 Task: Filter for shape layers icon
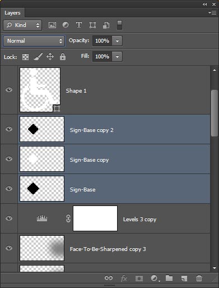pyautogui.click(x=92, y=25)
